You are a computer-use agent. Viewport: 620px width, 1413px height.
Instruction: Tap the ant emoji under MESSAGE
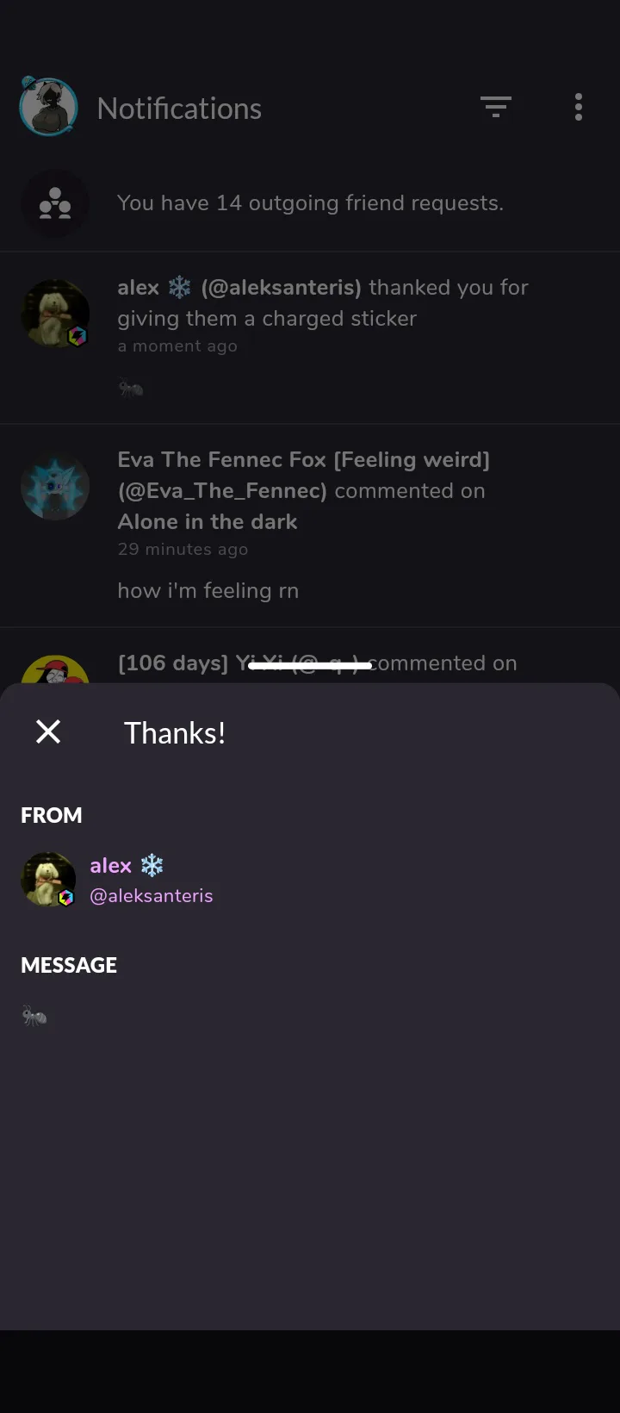pos(34,1017)
